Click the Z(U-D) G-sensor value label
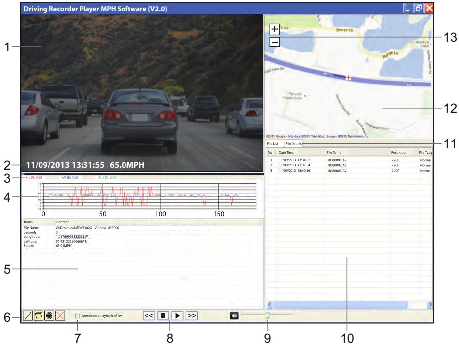The image size is (459, 345). point(107,178)
